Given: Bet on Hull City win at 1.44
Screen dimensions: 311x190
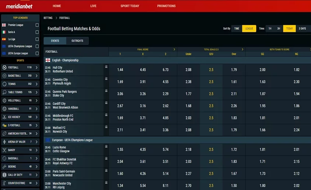Looking at the screenshot, I should point(120,70).
